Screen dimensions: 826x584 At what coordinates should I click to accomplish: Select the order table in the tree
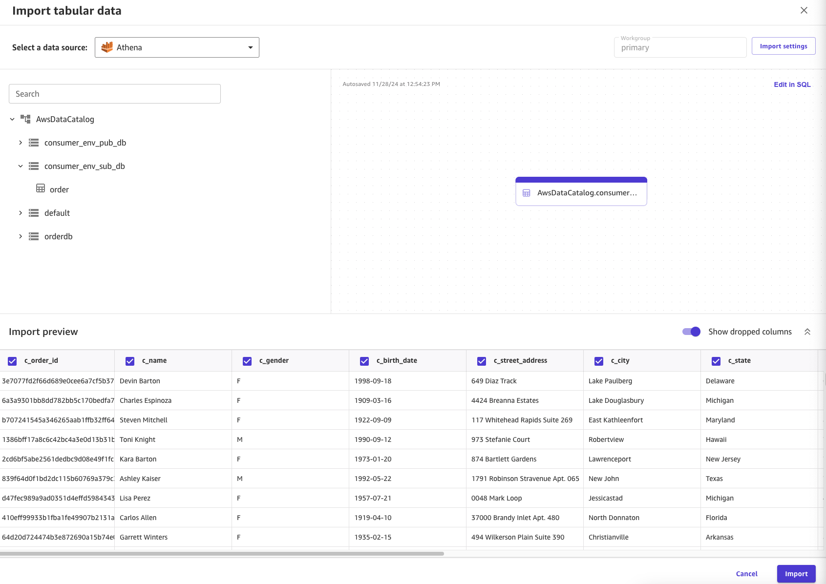[59, 189]
